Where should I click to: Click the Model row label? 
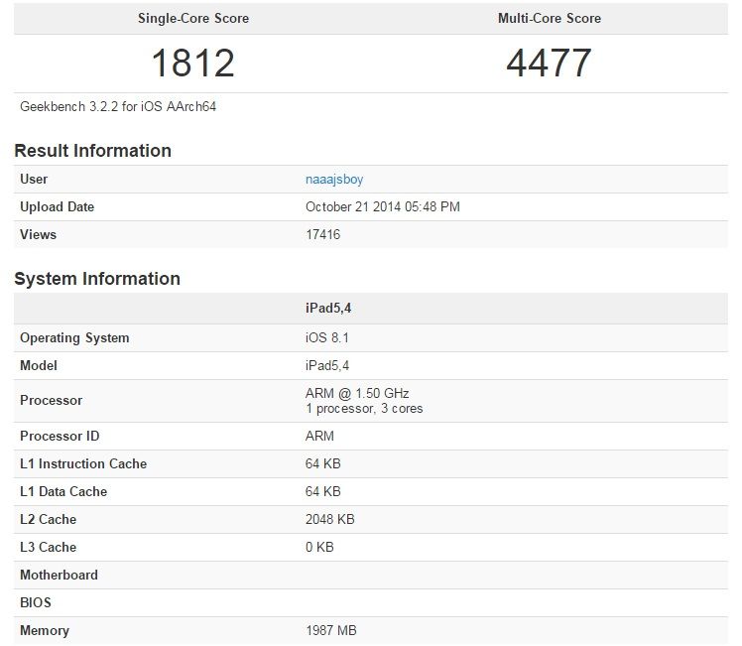pyautogui.click(x=39, y=366)
